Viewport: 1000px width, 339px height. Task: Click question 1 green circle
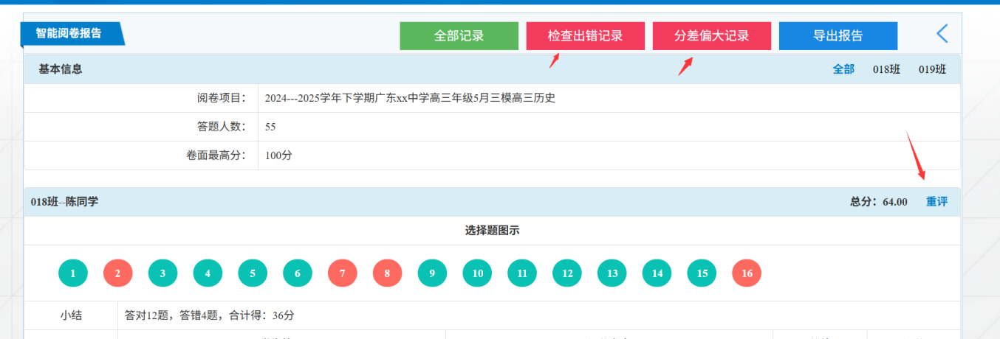[73, 273]
